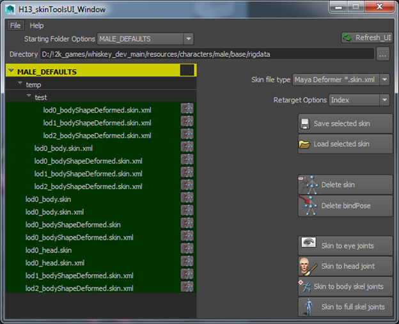Click the skin icon beside lod0_head.skin.xml
Image resolution: width=399 pixels, height=324 pixels.
pos(187,261)
